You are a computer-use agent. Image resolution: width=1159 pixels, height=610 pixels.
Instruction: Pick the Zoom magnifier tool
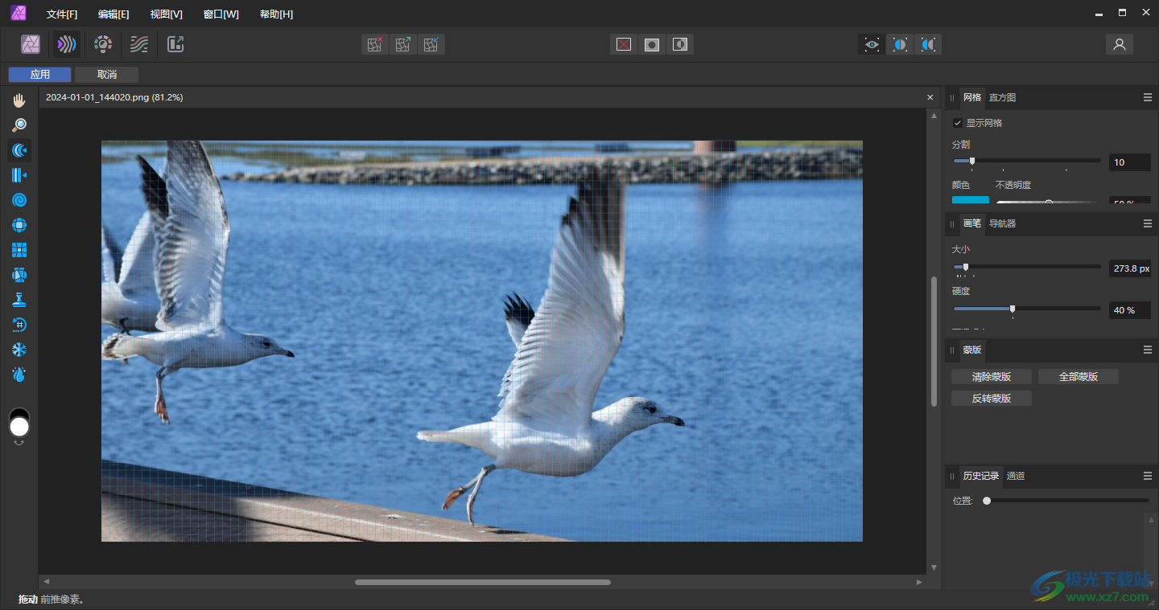(x=20, y=125)
